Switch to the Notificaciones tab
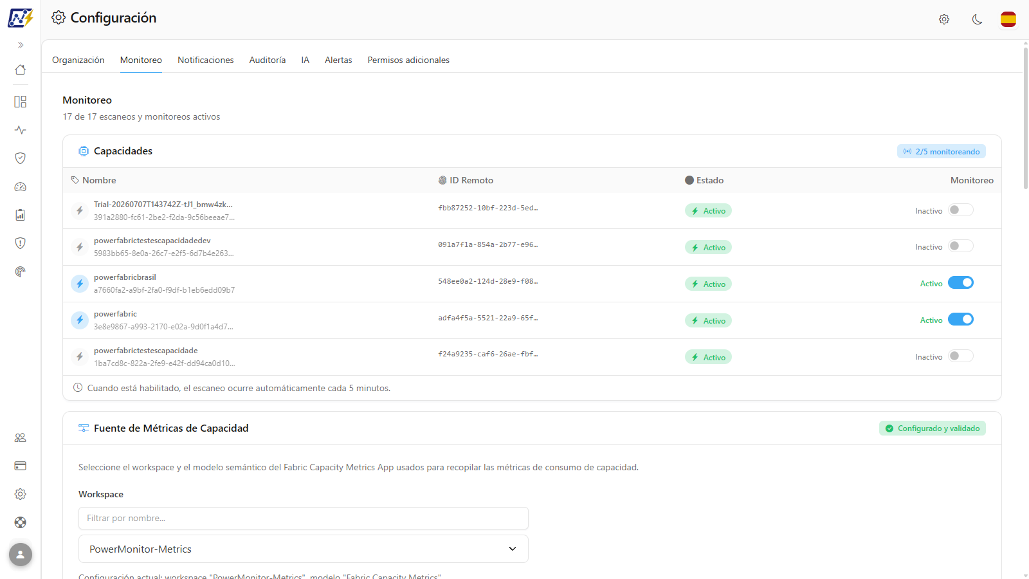 click(206, 60)
